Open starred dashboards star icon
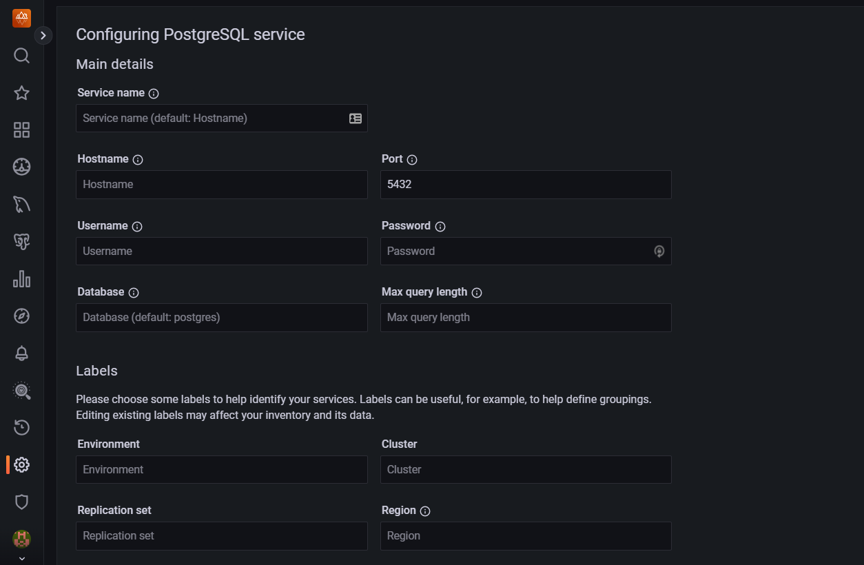Image resolution: width=864 pixels, height=565 pixels. coord(21,93)
